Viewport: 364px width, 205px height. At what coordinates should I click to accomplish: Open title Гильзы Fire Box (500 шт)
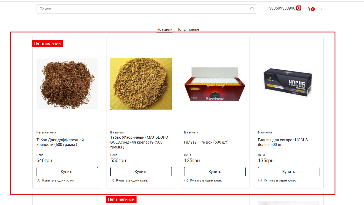pyautogui.click(x=206, y=142)
